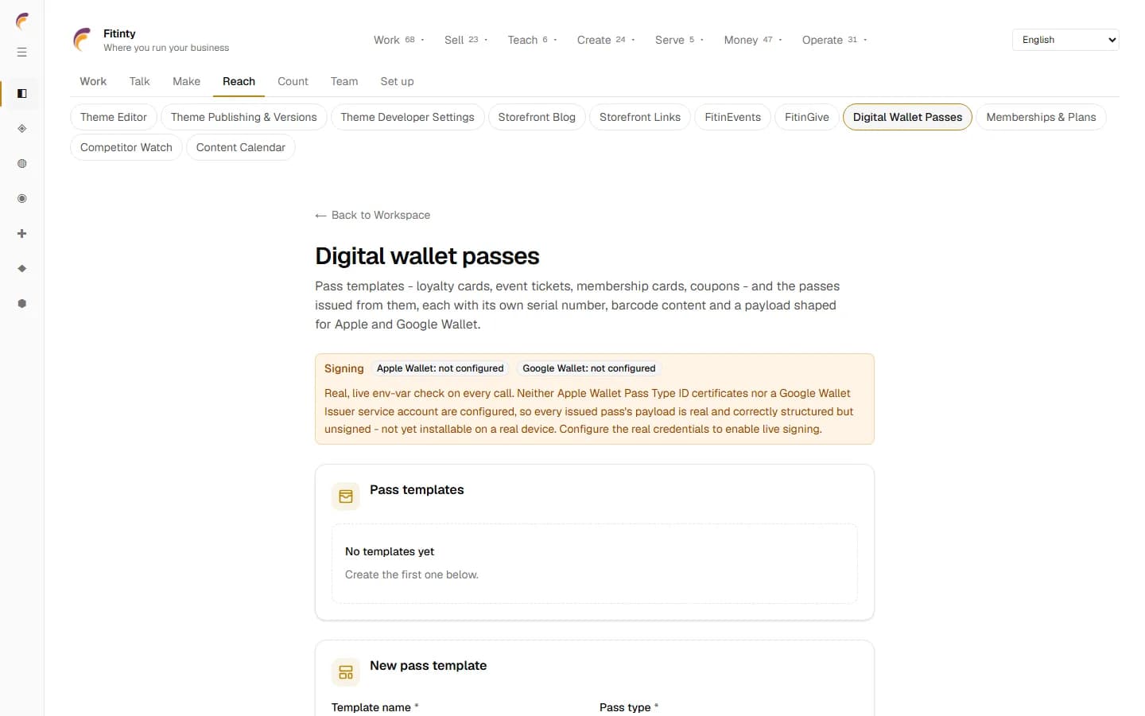Click the Fitinty header logo beside the brand name

[82, 40]
